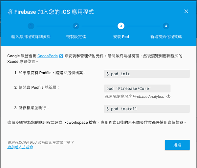Go to the step 2 circle indicator
Image resolution: width=197 pixels, height=168 pixels.
click(76, 26)
